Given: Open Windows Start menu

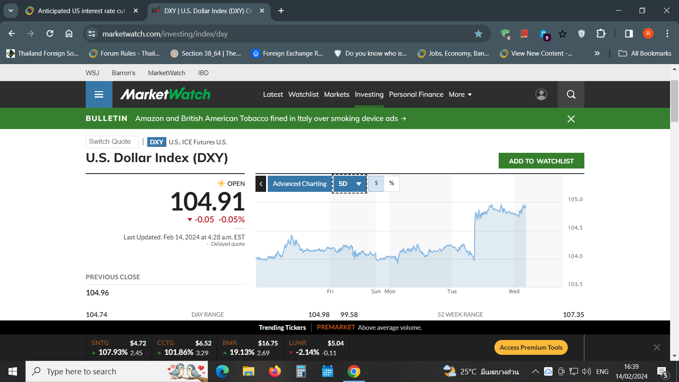Looking at the screenshot, I should point(13,371).
